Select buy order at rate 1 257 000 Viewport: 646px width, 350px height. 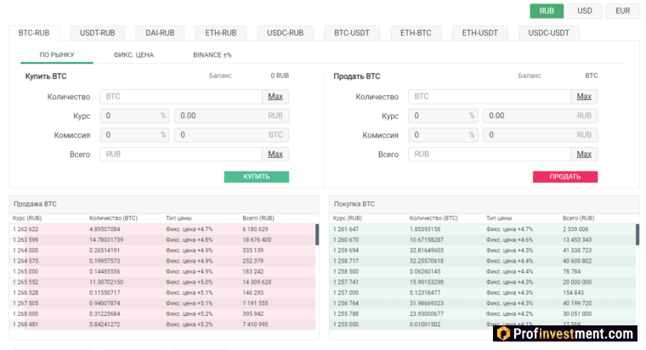coord(483,293)
